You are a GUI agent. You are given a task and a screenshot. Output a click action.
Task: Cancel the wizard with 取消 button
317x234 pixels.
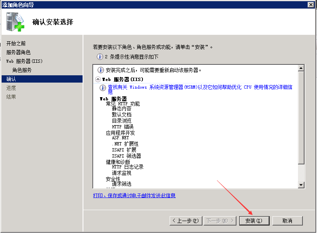287,221
